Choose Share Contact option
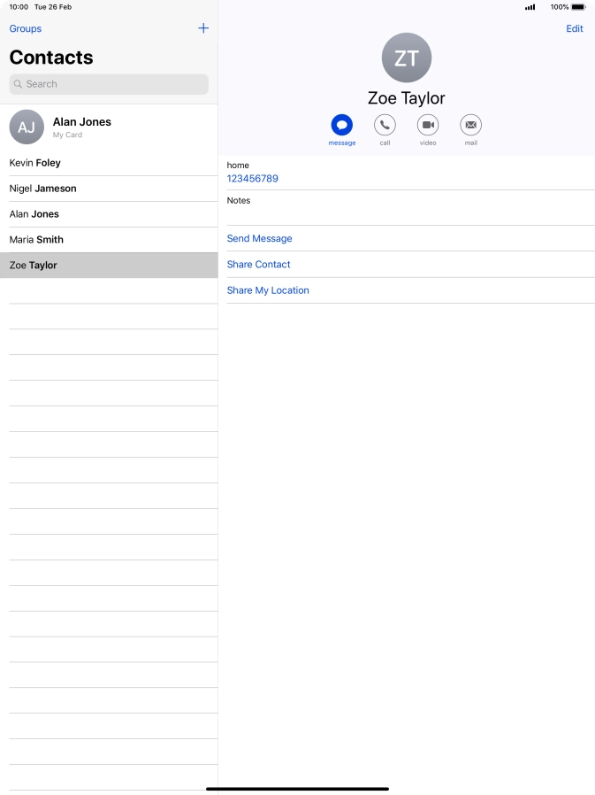Viewport: 595px width, 795px height. pyautogui.click(x=258, y=265)
